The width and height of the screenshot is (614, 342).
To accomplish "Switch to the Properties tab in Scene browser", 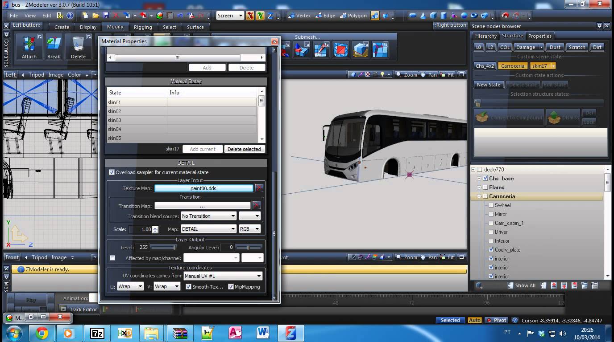I will click(x=540, y=36).
